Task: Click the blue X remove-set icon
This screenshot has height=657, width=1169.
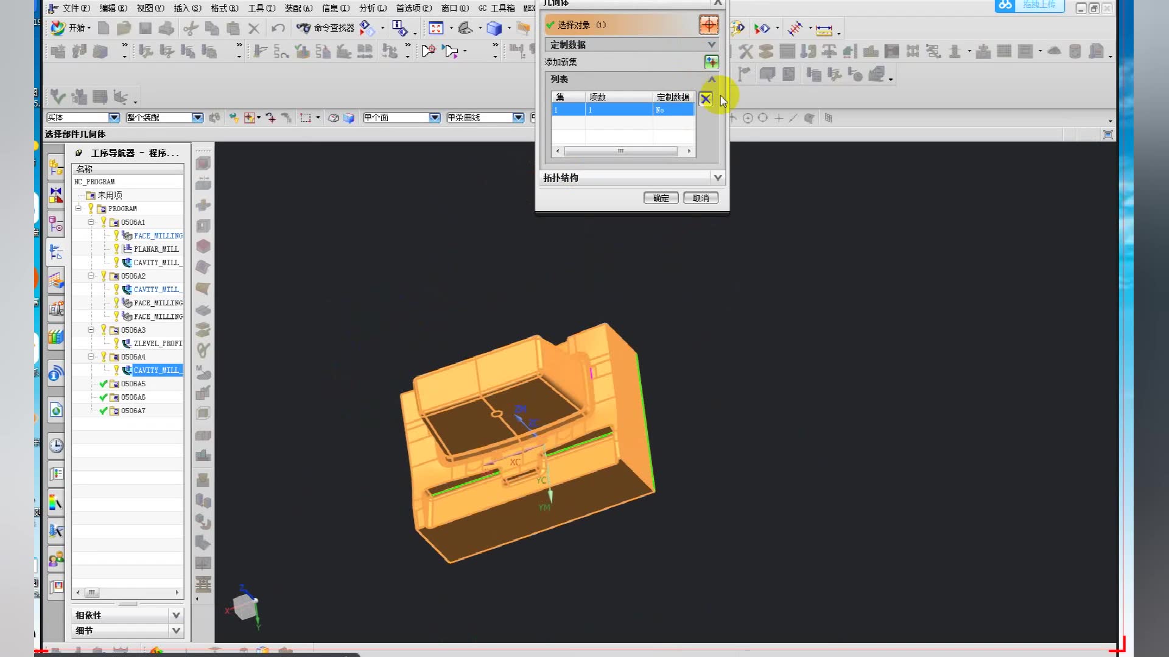Action: coord(705,99)
